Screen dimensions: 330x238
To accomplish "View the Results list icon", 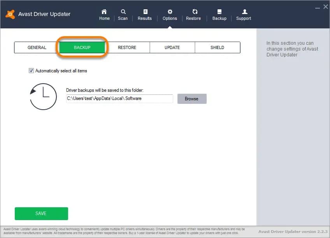I will 145,12.
